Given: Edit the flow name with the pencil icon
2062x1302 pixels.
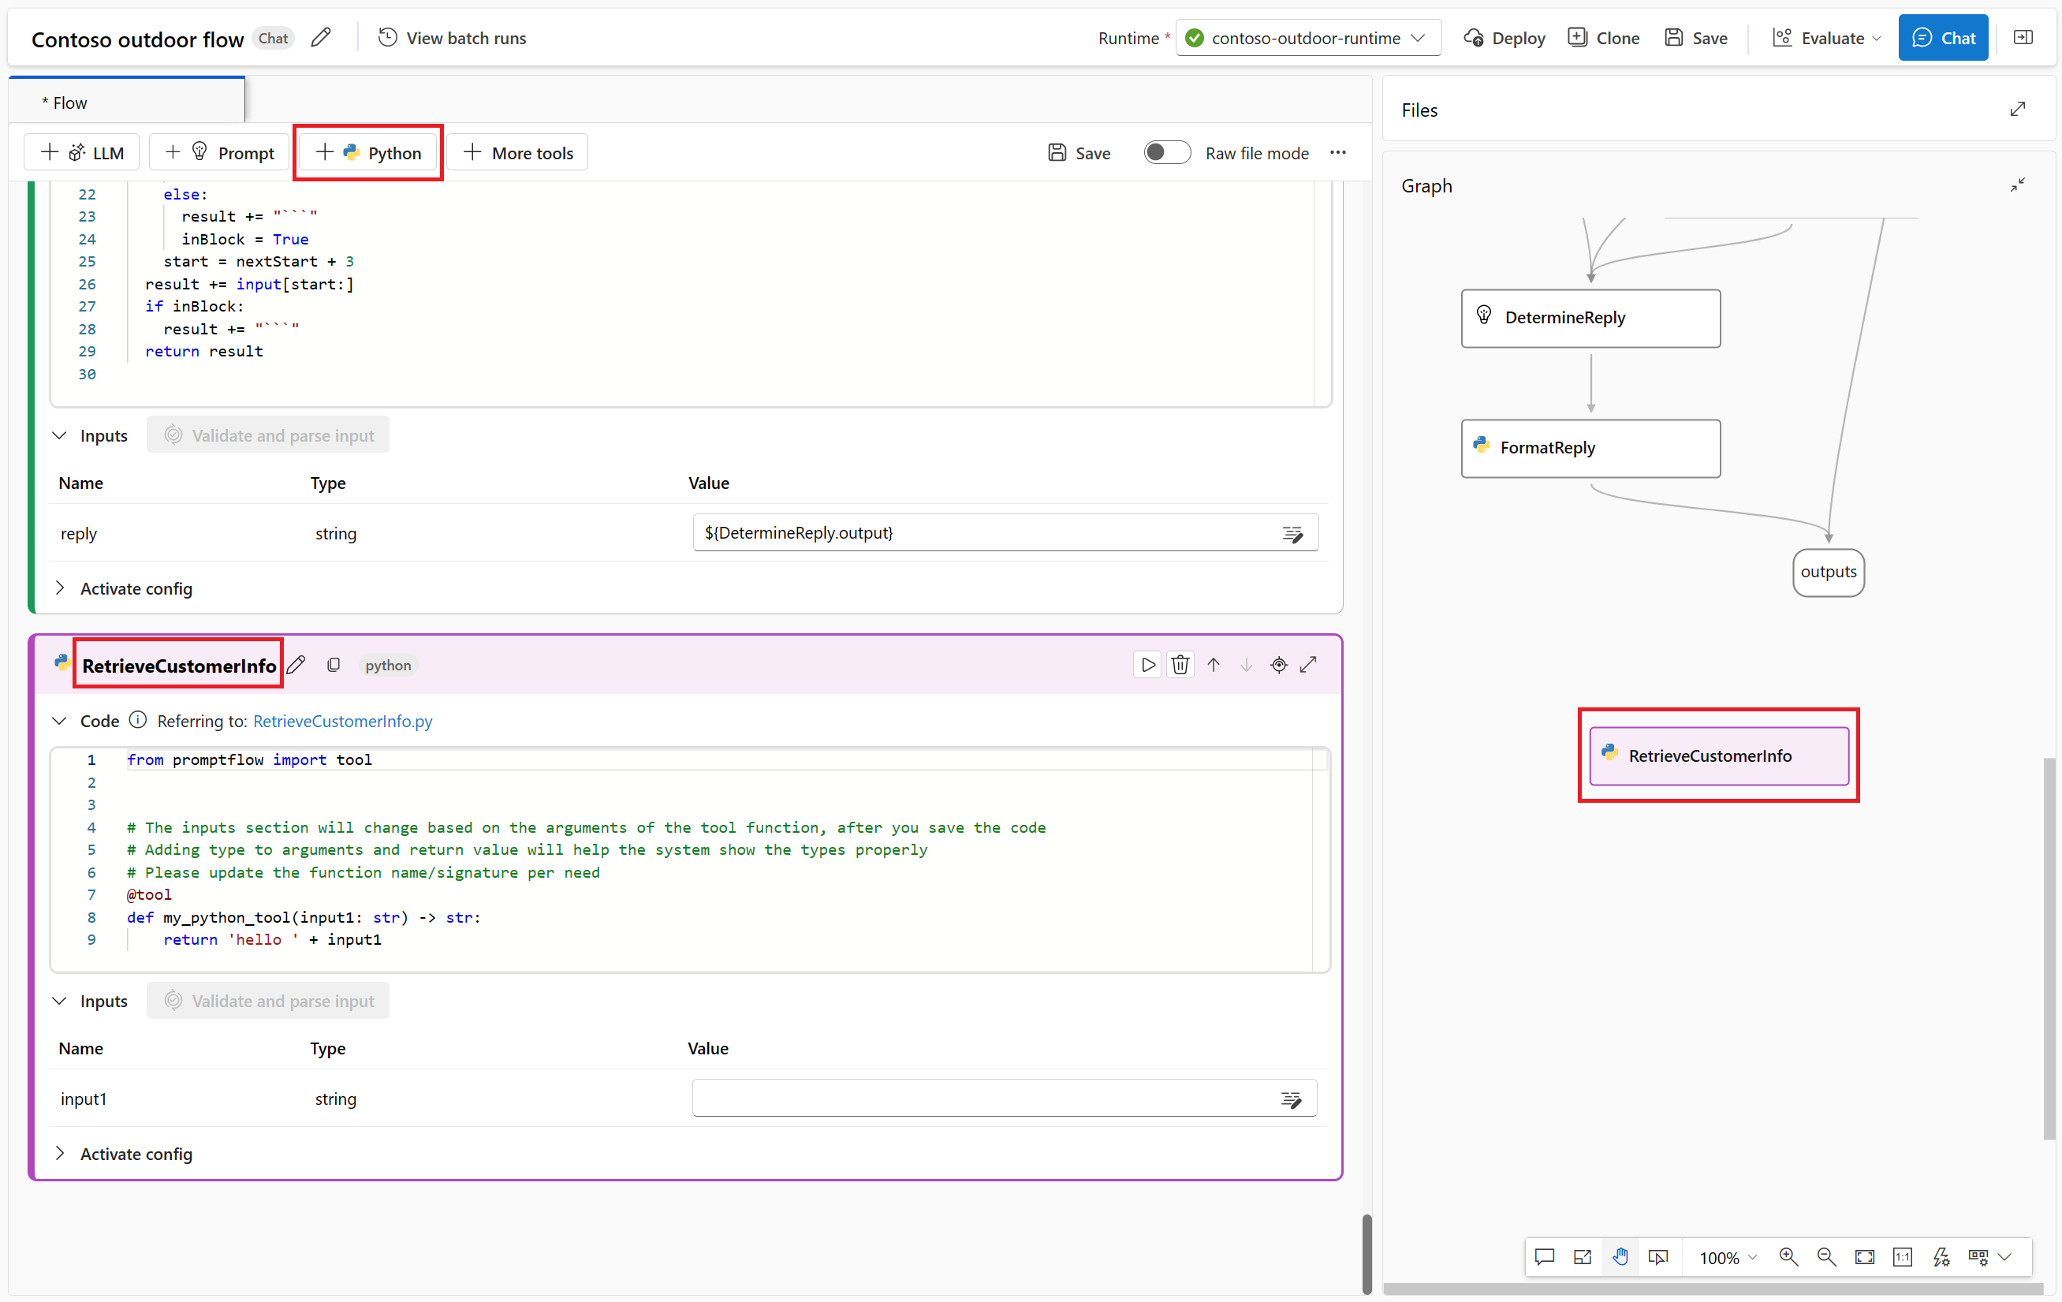Looking at the screenshot, I should [x=320, y=38].
